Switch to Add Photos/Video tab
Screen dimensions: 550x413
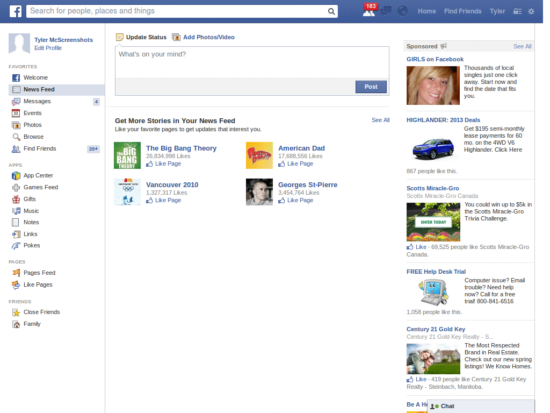204,37
